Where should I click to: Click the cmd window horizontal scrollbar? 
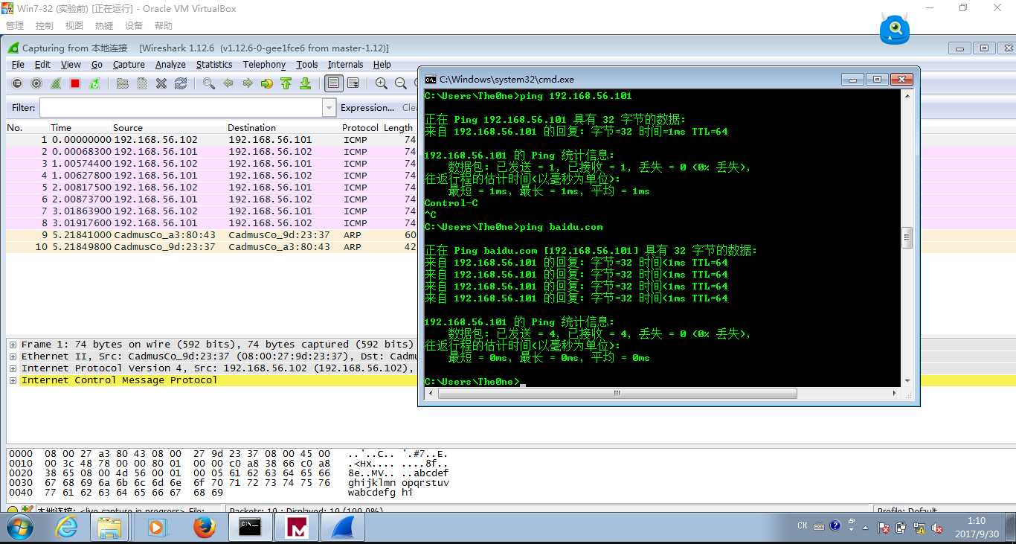coord(617,393)
